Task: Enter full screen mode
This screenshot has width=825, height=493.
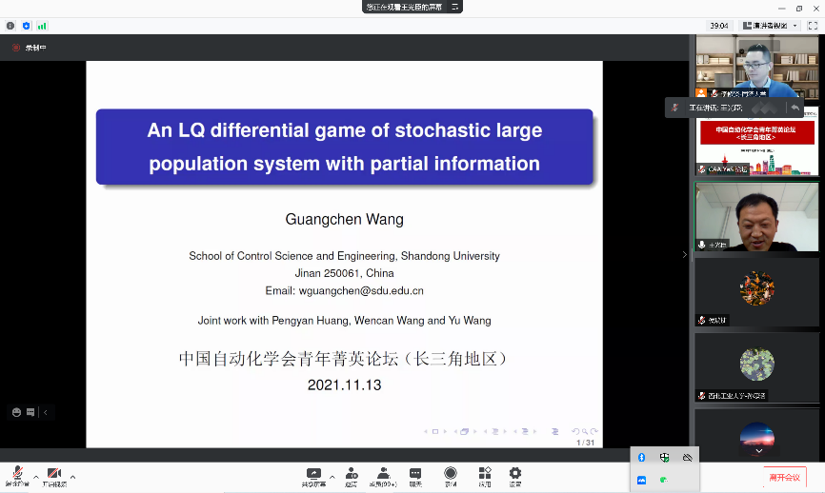Action: pyautogui.click(x=813, y=26)
